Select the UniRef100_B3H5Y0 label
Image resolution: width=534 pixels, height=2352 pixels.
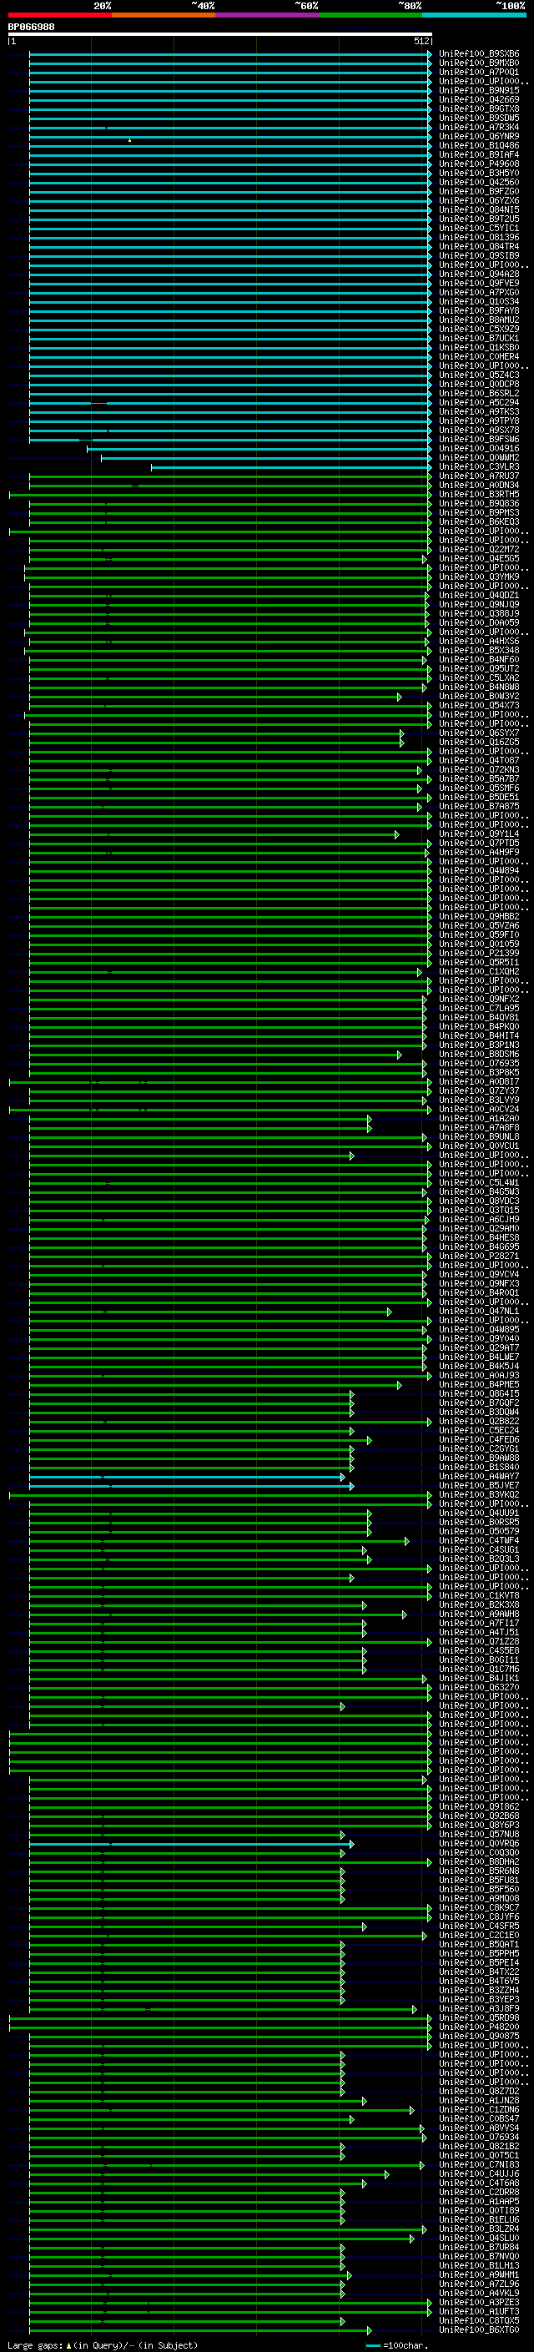click(x=479, y=173)
